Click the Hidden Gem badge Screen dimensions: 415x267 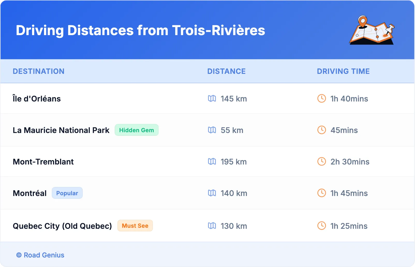tap(137, 130)
